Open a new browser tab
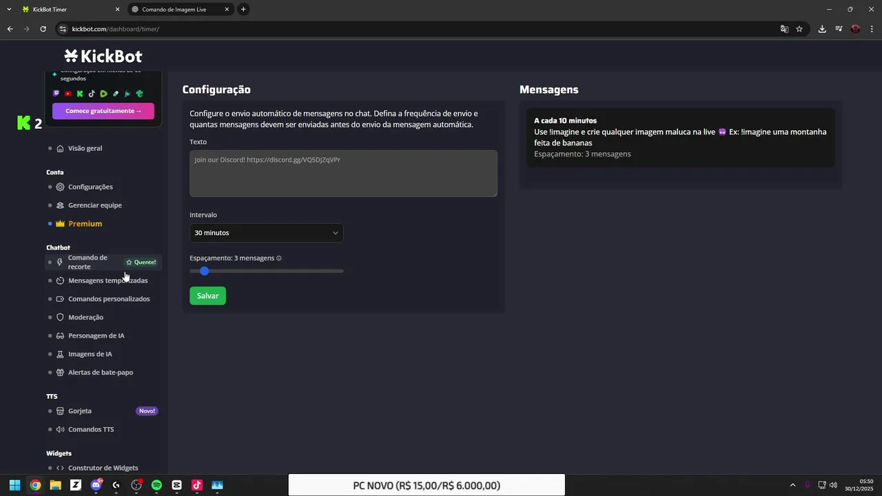The width and height of the screenshot is (882, 496). coord(243,10)
